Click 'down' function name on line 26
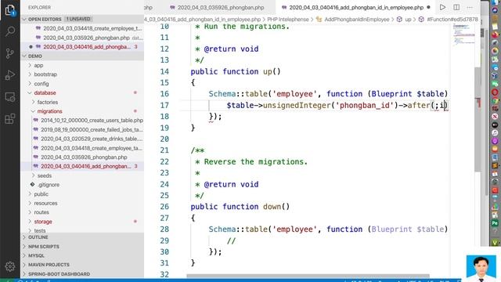This screenshot has width=501, height=282. (272, 207)
